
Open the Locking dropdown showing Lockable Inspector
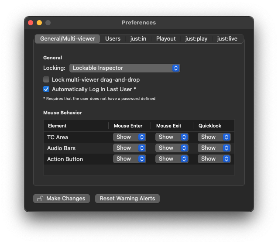pyautogui.click(x=125, y=68)
